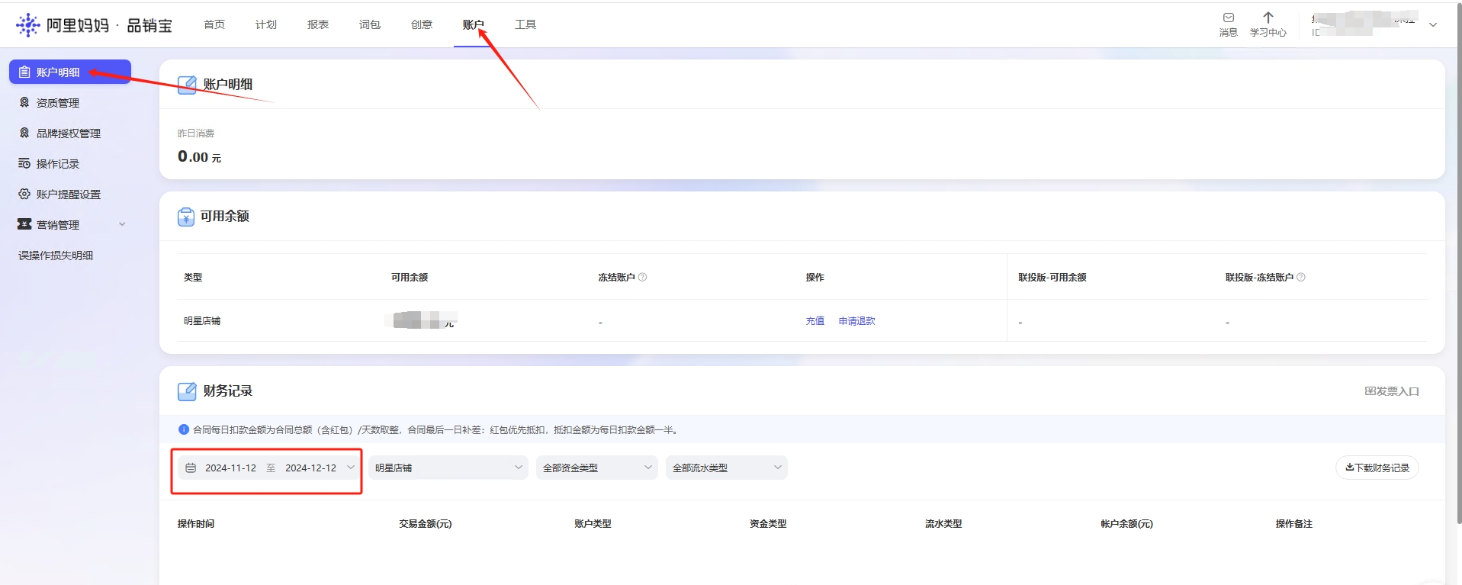Click the 昨日消费 0.00 元 amount
Screen dimensions: 1462x585
[x=199, y=156]
